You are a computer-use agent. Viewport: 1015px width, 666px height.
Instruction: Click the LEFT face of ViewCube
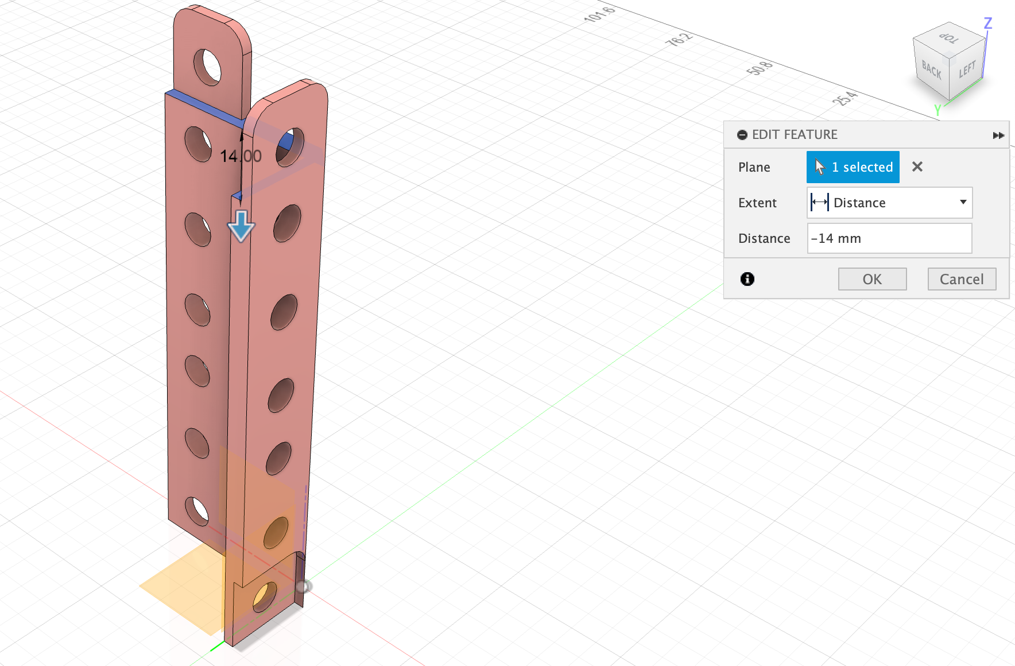pos(967,70)
